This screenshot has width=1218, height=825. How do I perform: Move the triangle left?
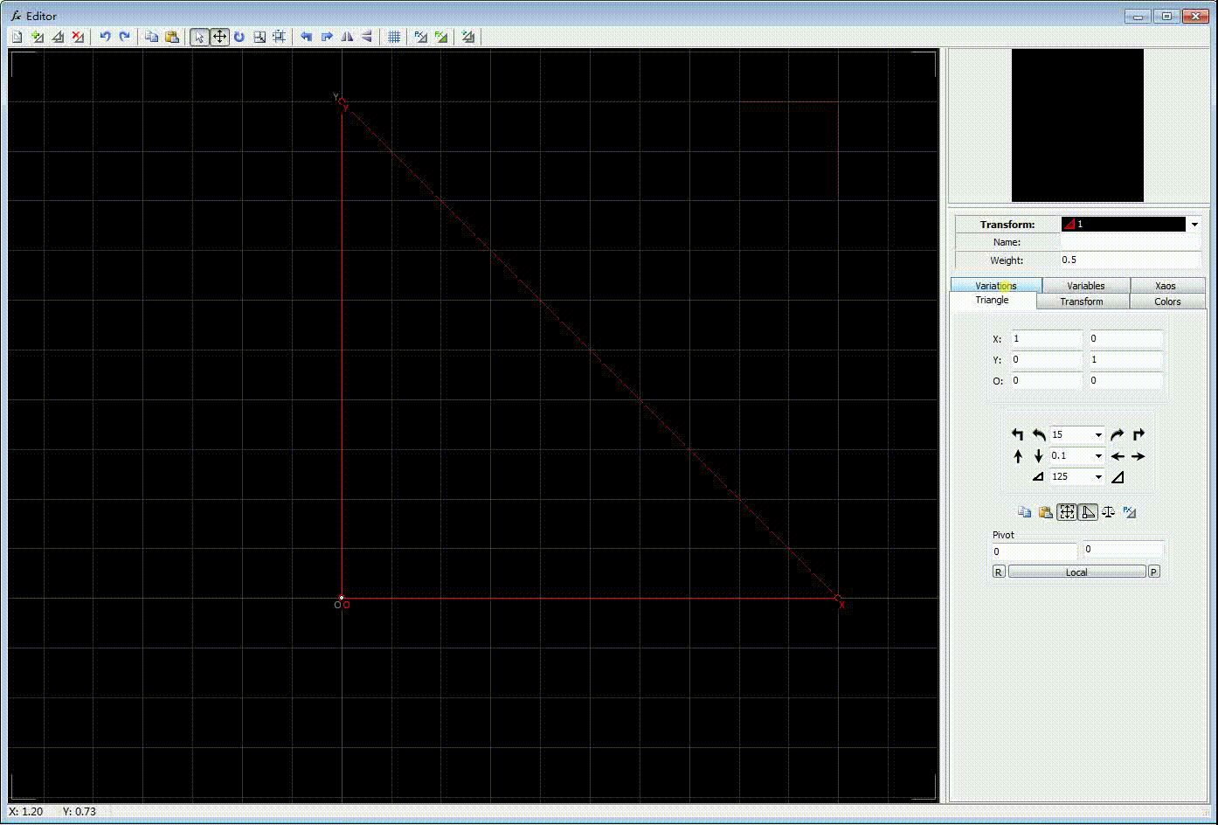pyautogui.click(x=1117, y=455)
